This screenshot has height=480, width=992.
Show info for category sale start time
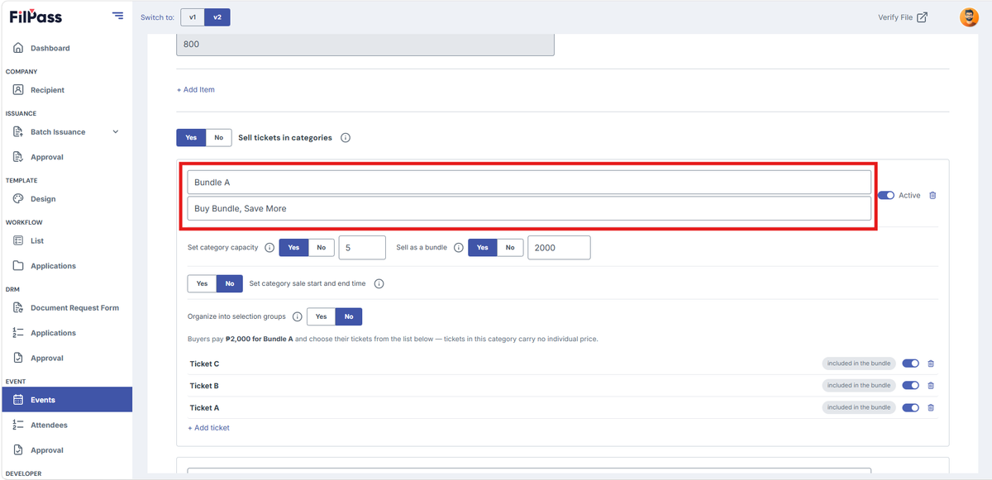pyautogui.click(x=379, y=283)
